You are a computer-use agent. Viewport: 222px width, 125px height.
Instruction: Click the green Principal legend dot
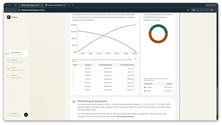(x=145, y=87)
